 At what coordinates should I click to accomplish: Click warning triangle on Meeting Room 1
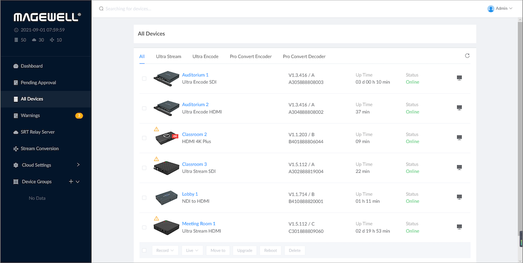point(156,219)
